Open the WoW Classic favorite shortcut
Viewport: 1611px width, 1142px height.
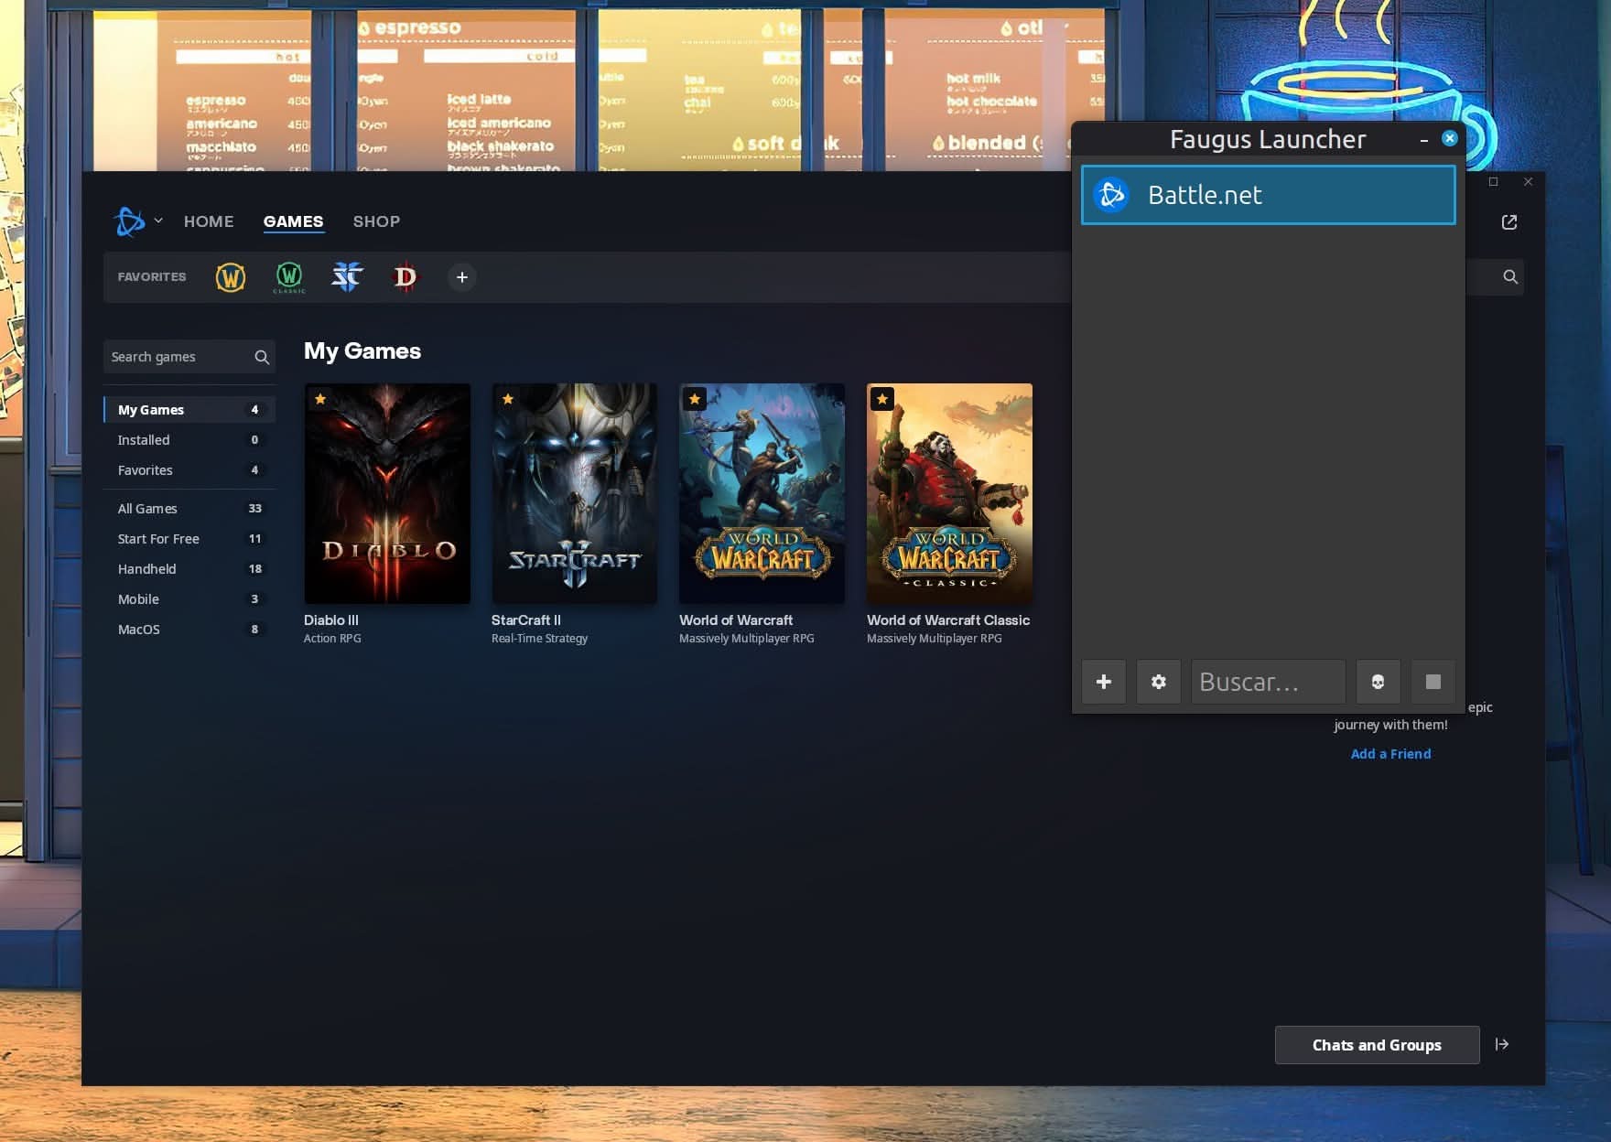289,277
